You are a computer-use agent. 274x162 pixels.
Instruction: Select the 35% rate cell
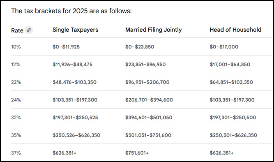point(16,135)
